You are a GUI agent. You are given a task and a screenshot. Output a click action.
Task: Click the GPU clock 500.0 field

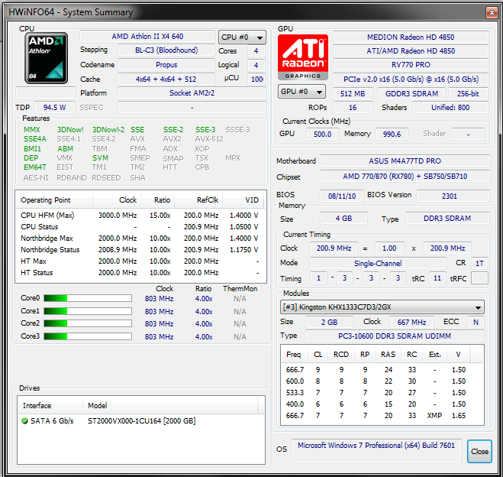322,134
